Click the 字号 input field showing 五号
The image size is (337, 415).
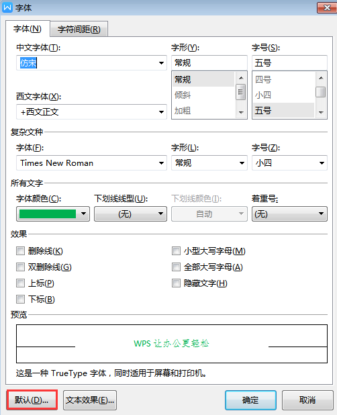(289, 63)
